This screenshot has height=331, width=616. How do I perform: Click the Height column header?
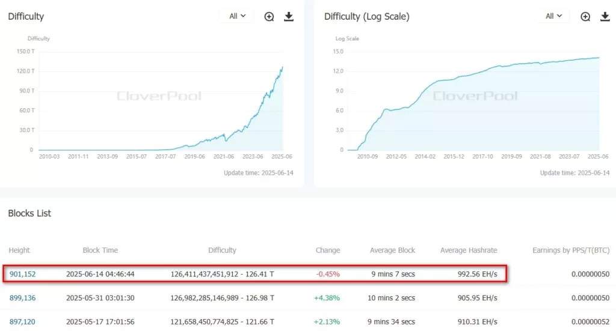(x=19, y=250)
